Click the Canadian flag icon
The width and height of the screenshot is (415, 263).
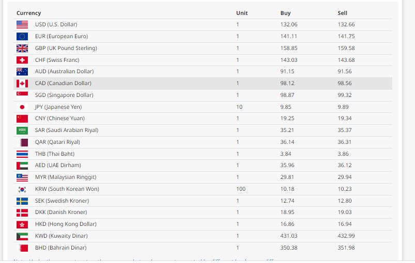[x=22, y=83]
